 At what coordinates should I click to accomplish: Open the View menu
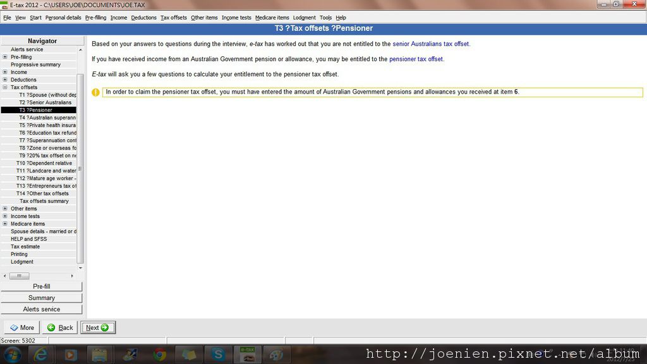20,18
